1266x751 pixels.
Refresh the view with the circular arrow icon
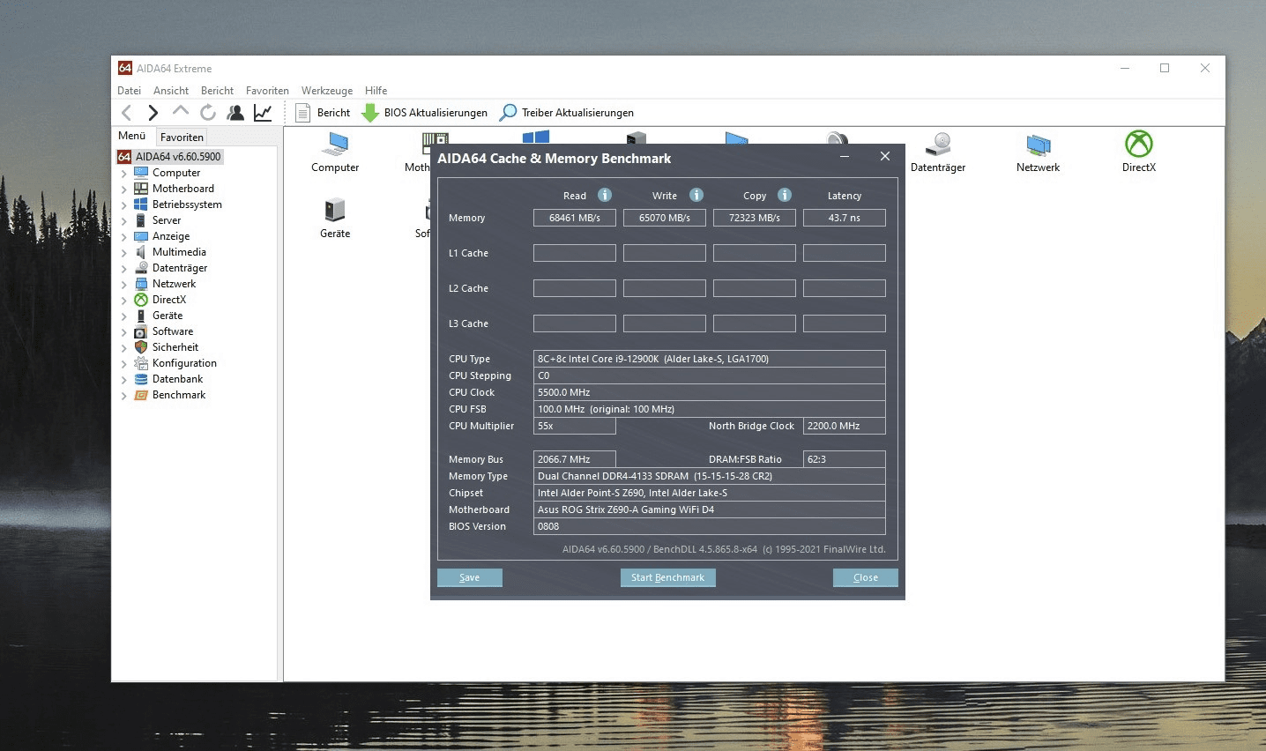[208, 112]
